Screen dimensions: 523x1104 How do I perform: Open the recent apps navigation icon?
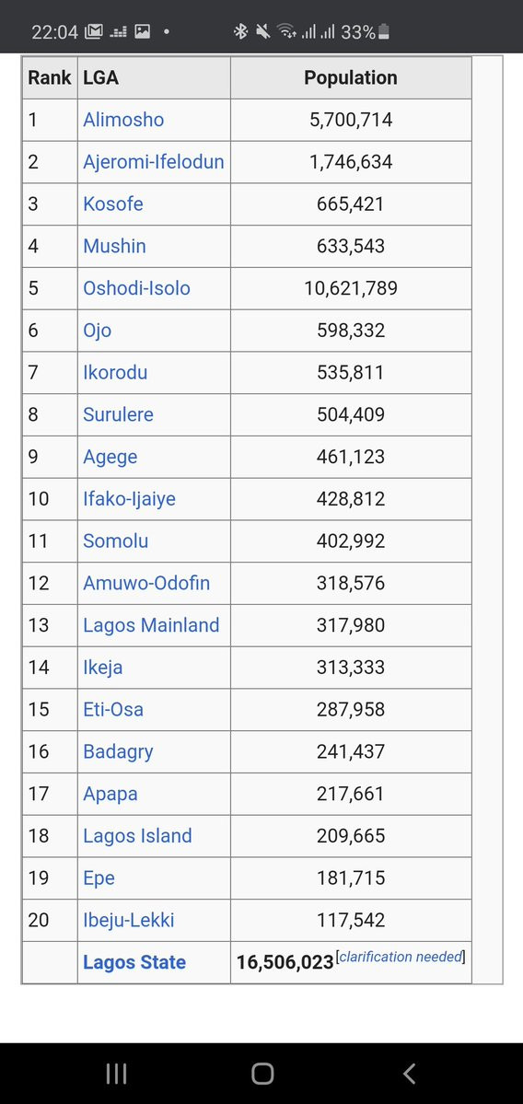[116, 1073]
